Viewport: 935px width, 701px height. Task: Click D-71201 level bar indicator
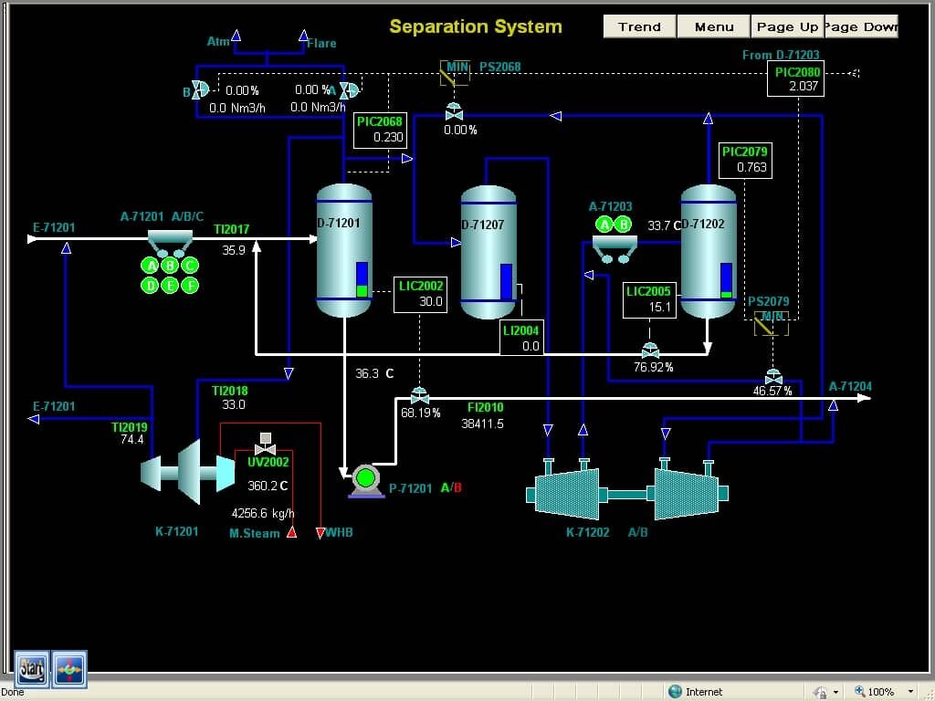click(x=362, y=279)
